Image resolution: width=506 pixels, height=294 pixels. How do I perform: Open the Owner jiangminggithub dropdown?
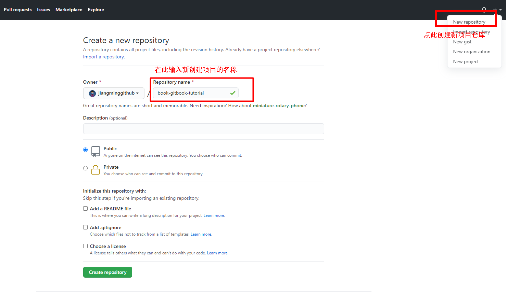click(x=114, y=93)
